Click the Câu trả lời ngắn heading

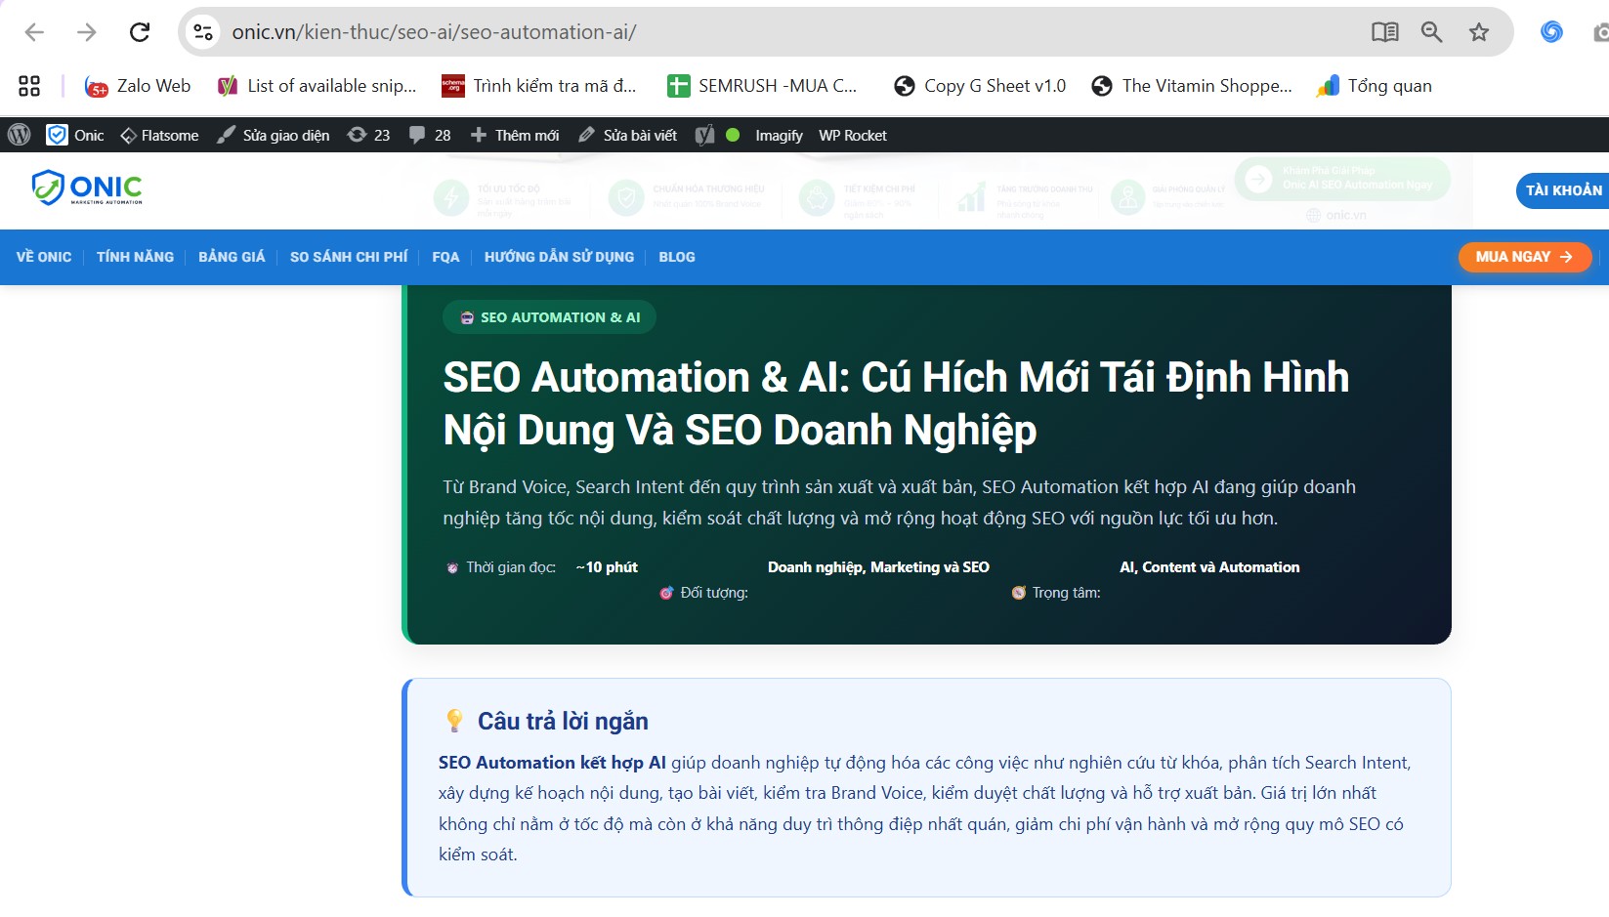[x=563, y=721]
